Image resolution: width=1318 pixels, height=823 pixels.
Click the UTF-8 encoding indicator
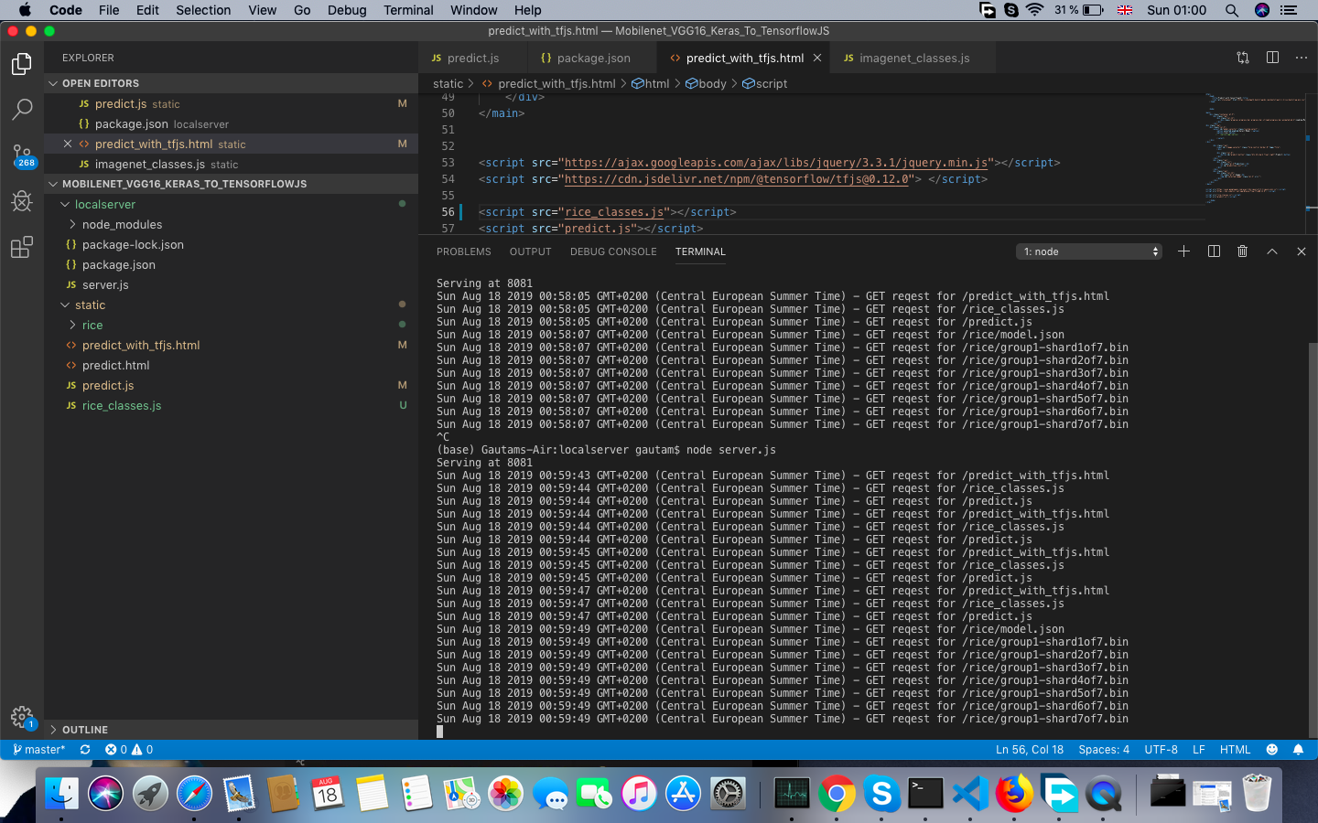(1161, 749)
